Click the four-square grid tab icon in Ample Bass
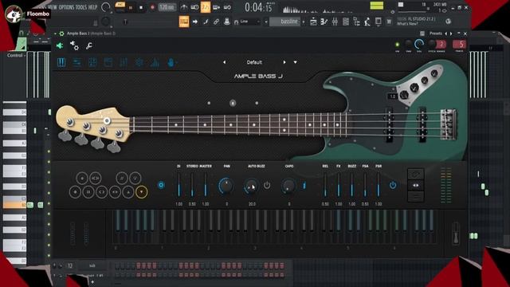This screenshot has width=510, height=287. tap(92, 62)
